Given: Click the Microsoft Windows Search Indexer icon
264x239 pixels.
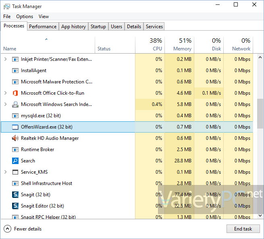Looking at the screenshot, I should pyautogui.click(x=15, y=104).
